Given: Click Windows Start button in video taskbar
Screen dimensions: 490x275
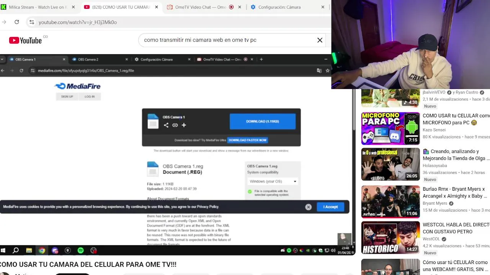Looking at the screenshot, I should tap(3, 251).
